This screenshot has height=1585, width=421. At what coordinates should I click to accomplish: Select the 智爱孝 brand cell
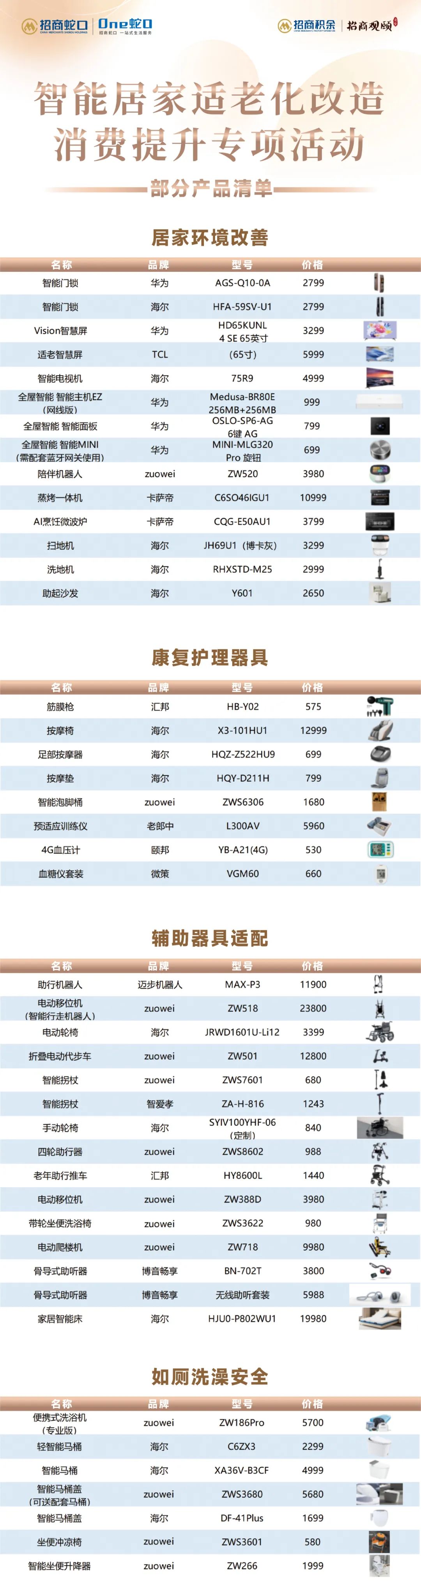point(160,1104)
